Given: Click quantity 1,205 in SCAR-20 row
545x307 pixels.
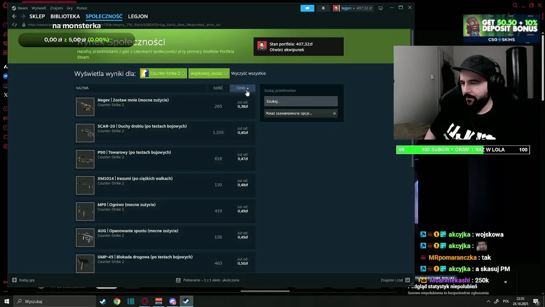Looking at the screenshot, I should pos(218,133).
